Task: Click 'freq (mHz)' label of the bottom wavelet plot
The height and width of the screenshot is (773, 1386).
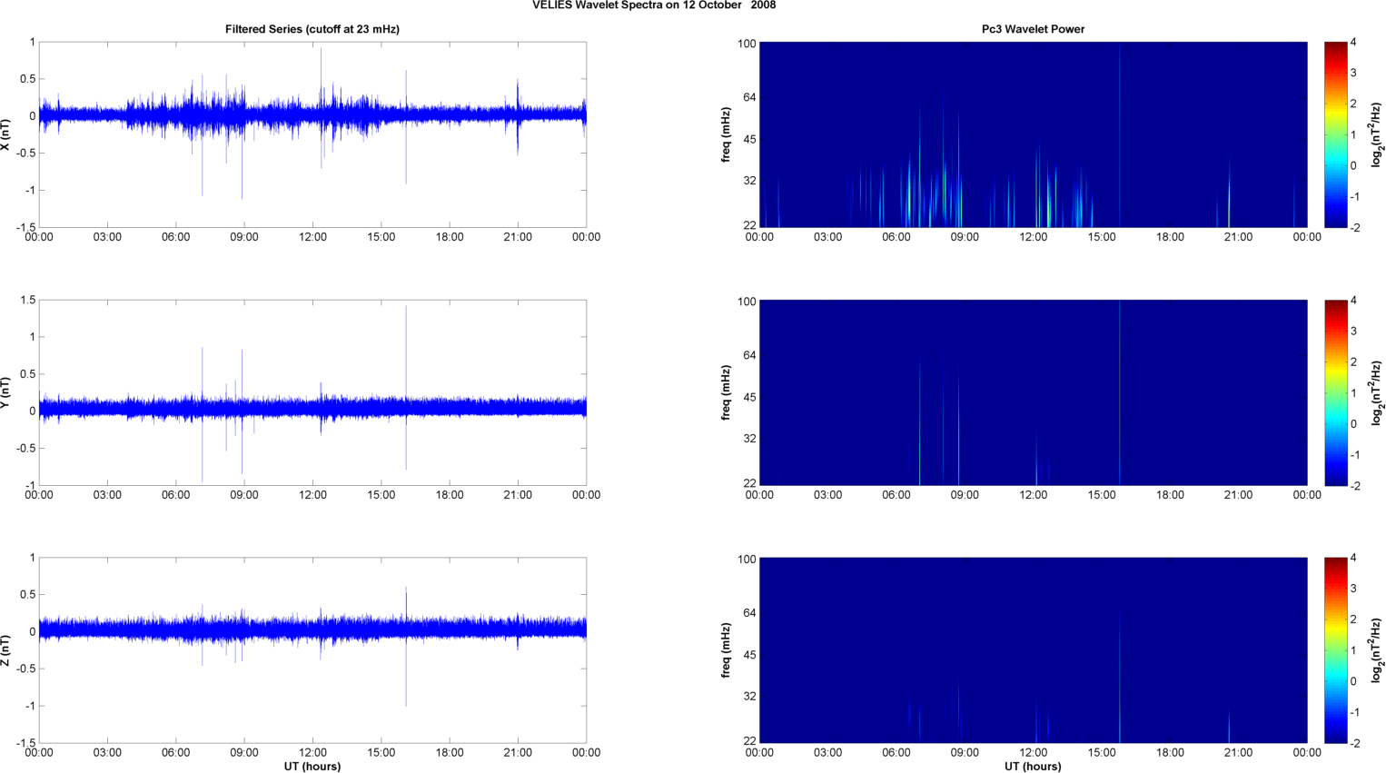Action: pyautogui.click(x=727, y=650)
